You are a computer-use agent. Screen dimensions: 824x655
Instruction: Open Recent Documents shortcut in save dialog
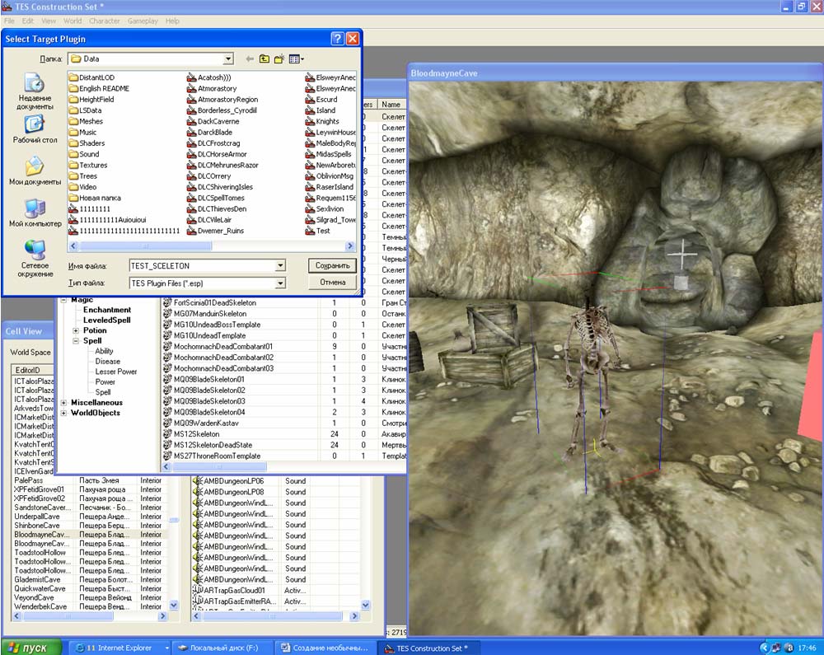pyautogui.click(x=35, y=91)
